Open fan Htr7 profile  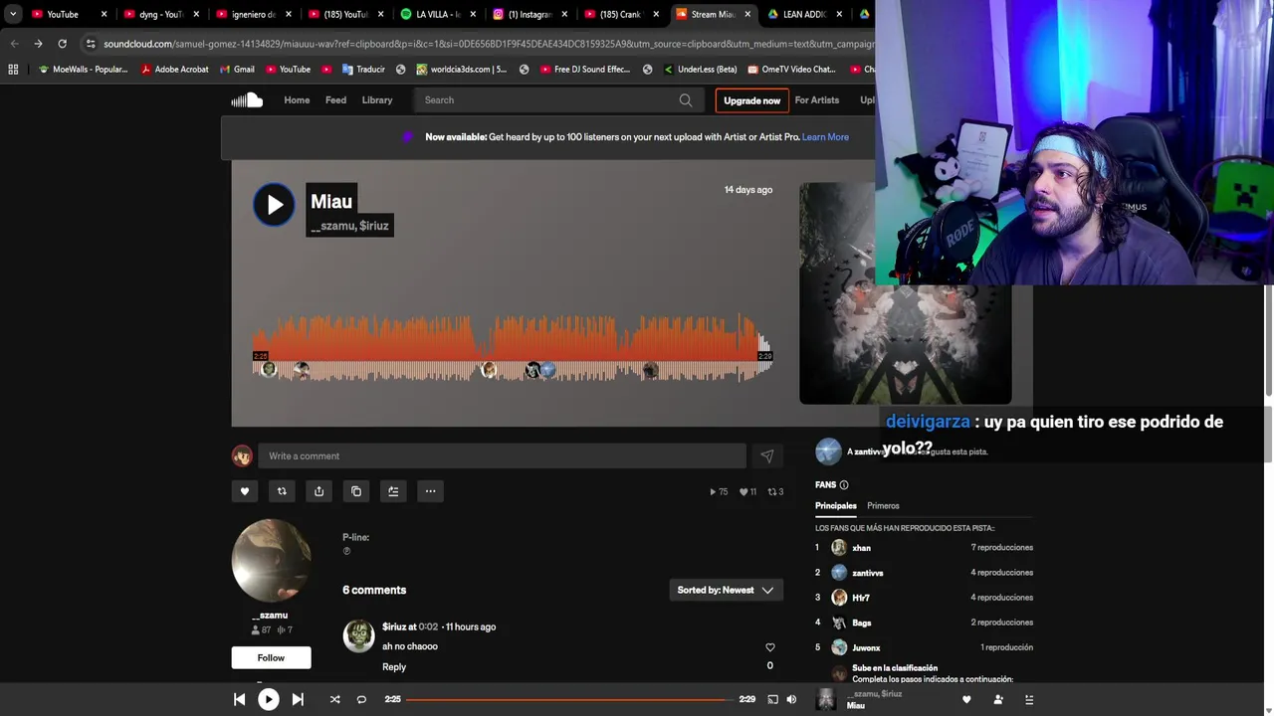860,598
